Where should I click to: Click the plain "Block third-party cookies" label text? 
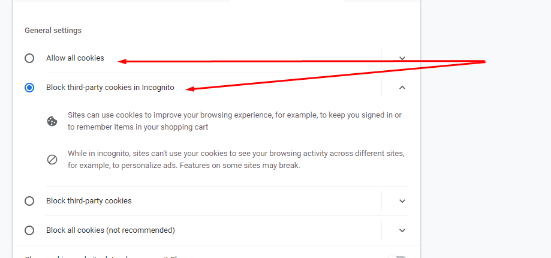click(89, 201)
